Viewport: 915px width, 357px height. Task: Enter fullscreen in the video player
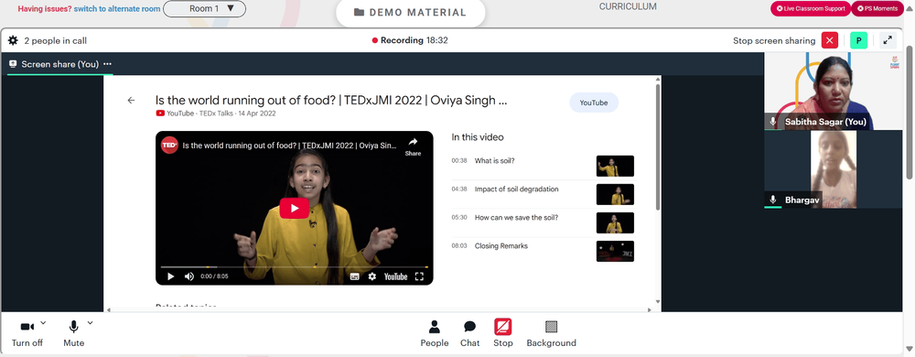pyautogui.click(x=419, y=276)
